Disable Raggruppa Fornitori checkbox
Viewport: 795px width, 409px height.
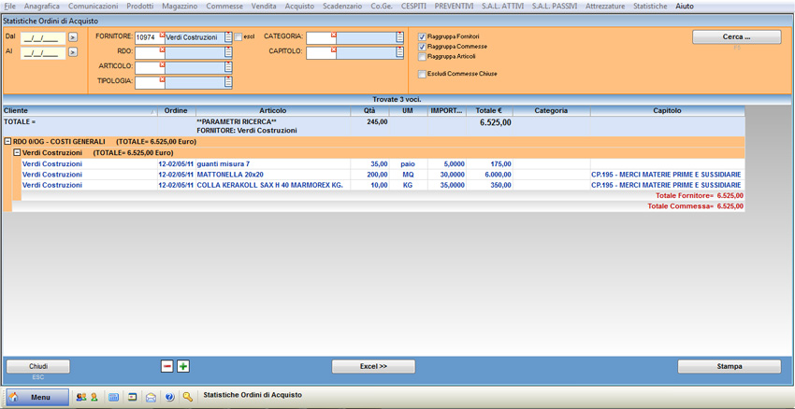(x=422, y=37)
